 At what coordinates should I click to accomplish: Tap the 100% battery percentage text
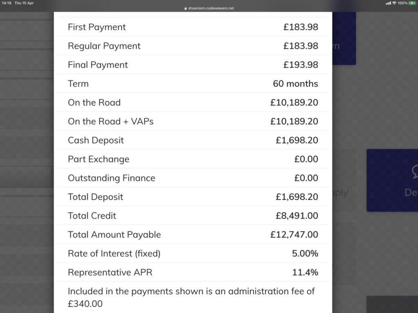coord(402,3)
